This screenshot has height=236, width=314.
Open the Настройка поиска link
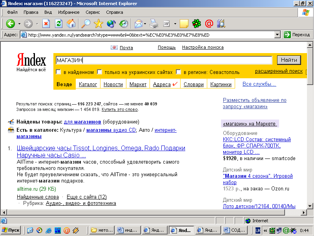tap(203, 47)
